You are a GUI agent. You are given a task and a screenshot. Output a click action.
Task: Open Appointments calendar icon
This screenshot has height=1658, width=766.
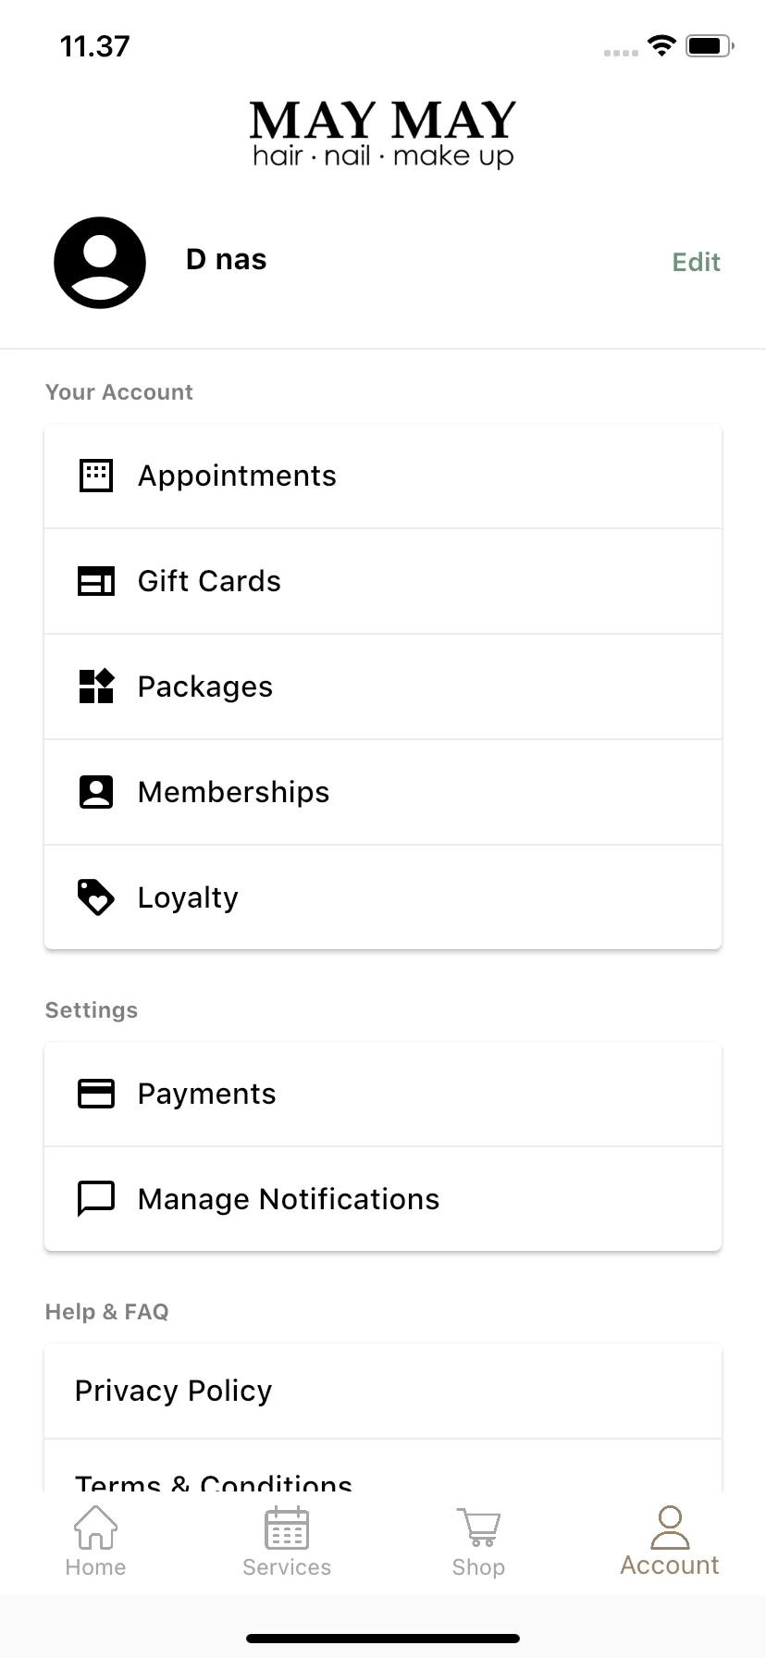[x=96, y=476]
